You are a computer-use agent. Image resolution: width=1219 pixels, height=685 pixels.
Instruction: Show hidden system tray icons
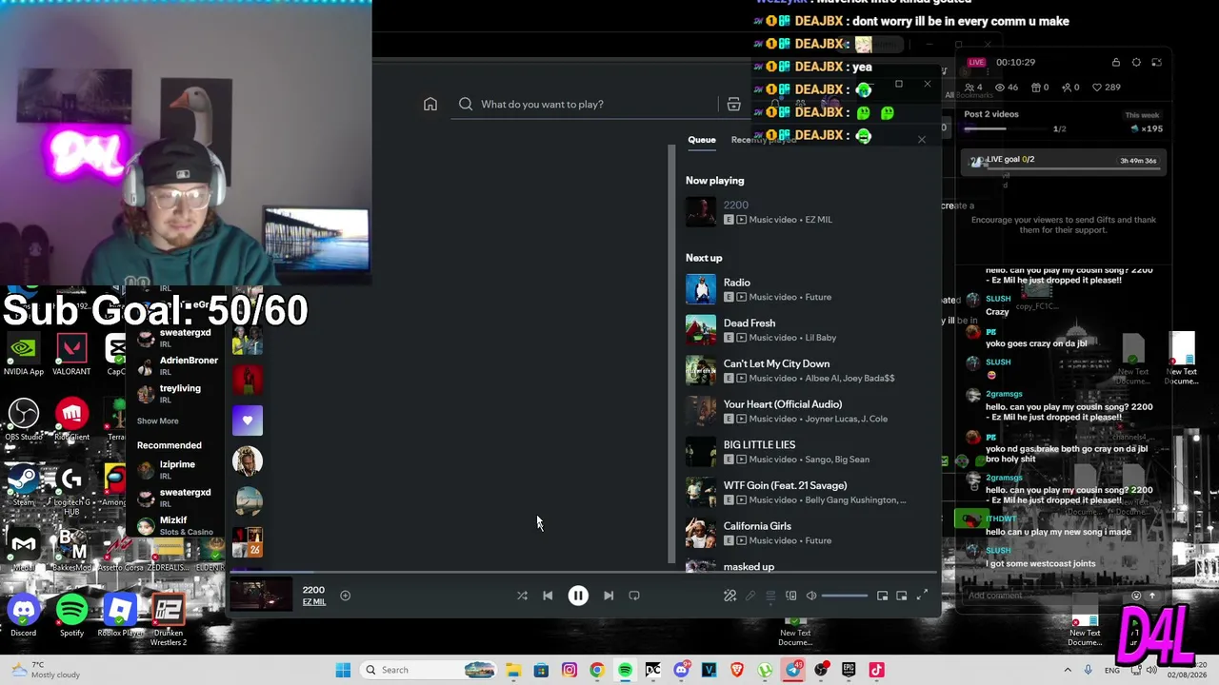pos(1068,670)
